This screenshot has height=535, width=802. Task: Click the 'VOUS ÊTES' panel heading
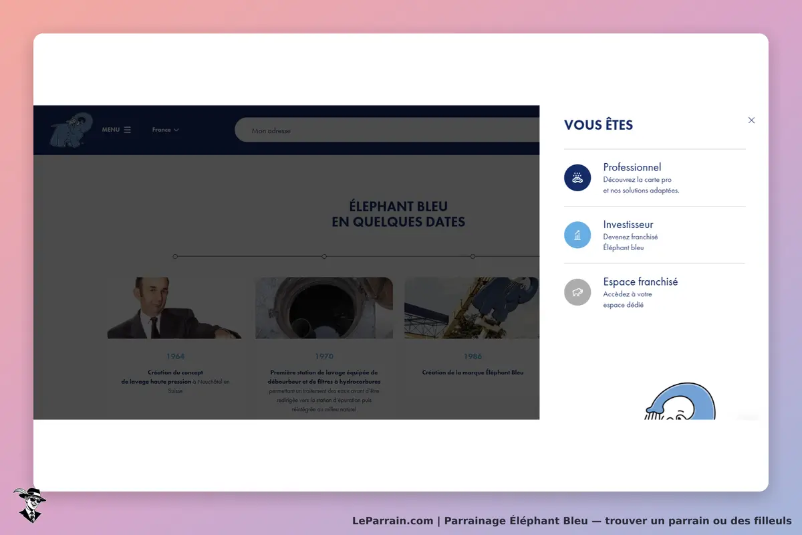598,125
